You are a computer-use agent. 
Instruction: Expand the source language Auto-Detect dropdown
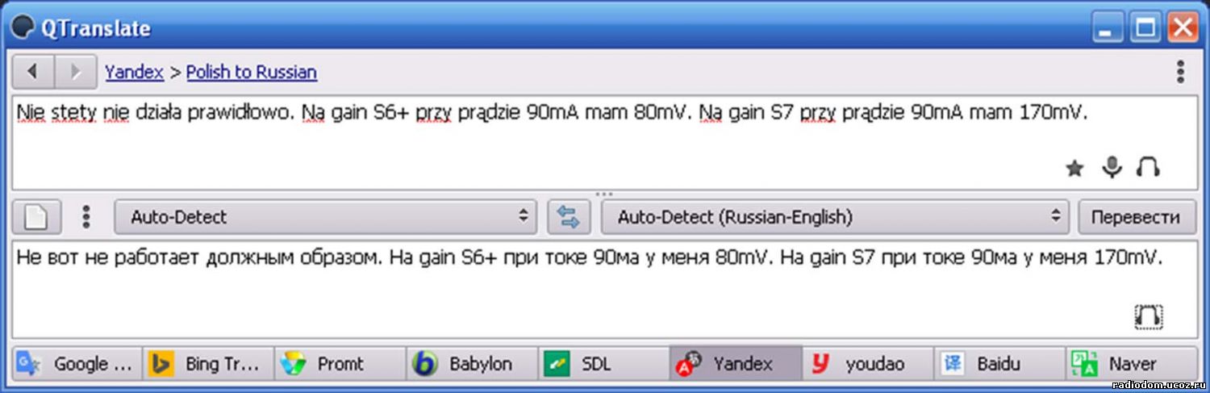click(325, 217)
